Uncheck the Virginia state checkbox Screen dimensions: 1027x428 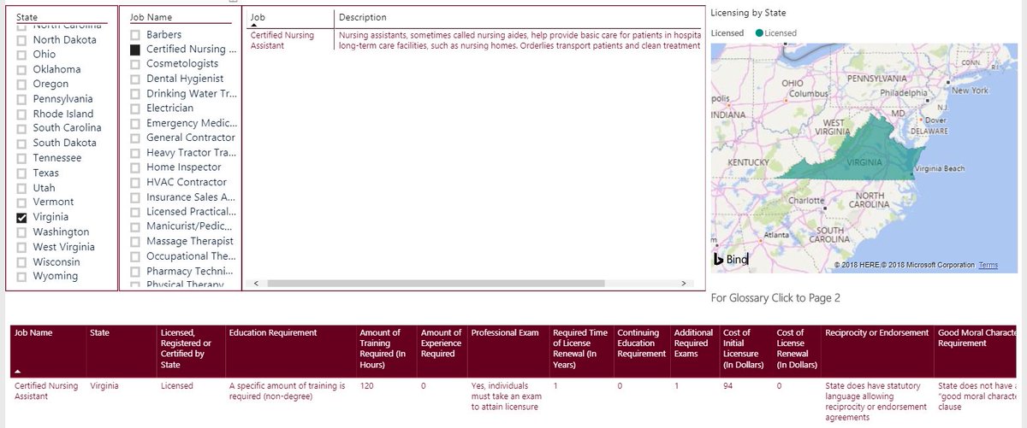click(22, 218)
